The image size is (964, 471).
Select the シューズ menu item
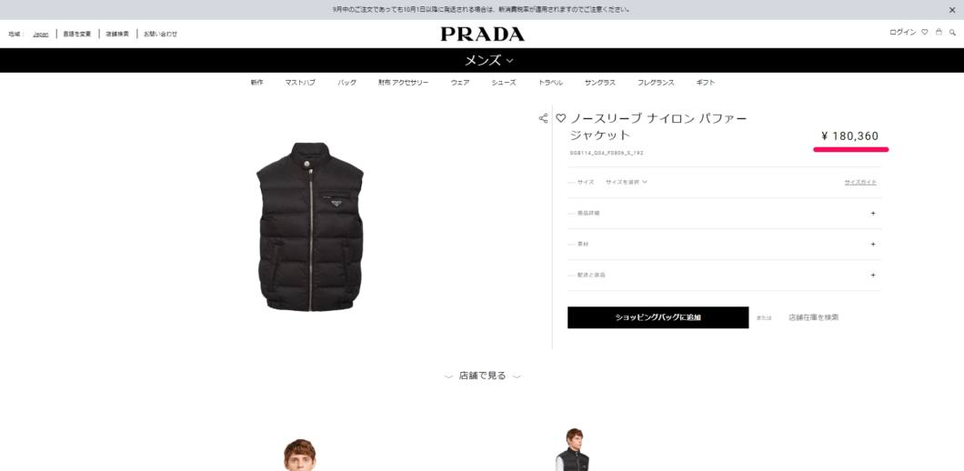coord(504,83)
